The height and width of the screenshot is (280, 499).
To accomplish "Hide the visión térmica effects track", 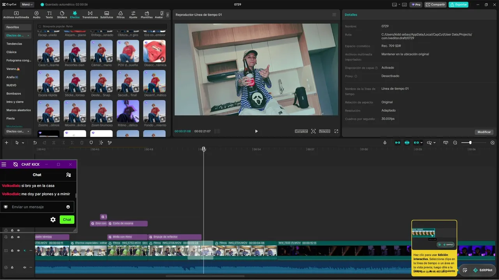I will click(18, 237).
